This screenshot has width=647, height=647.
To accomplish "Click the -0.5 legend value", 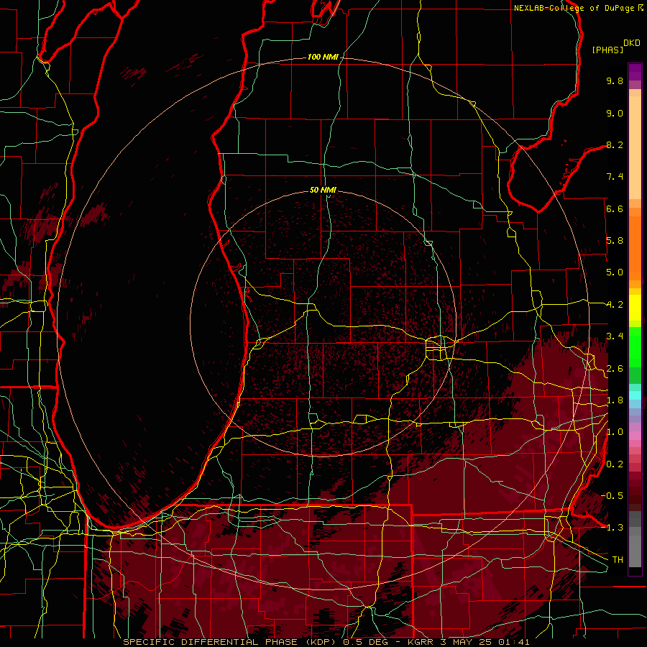I will 612,495.
